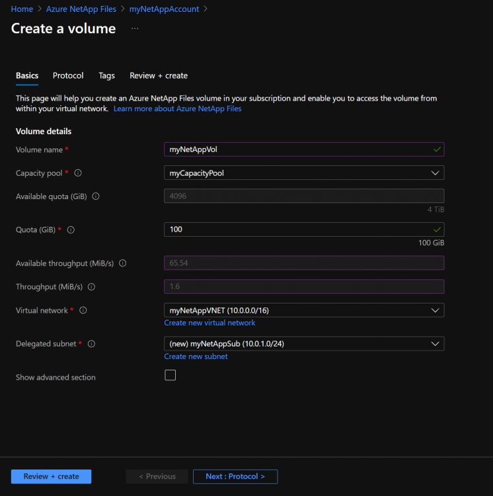Click the Review + create button
This screenshot has height=496, width=493.
click(51, 476)
